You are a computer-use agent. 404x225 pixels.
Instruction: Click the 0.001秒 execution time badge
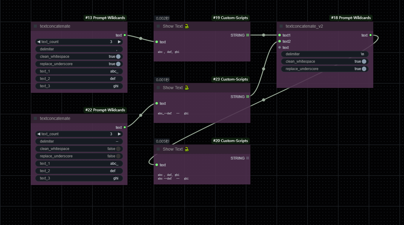(x=163, y=80)
